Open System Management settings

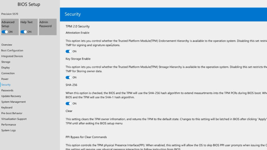coord(14,102)
